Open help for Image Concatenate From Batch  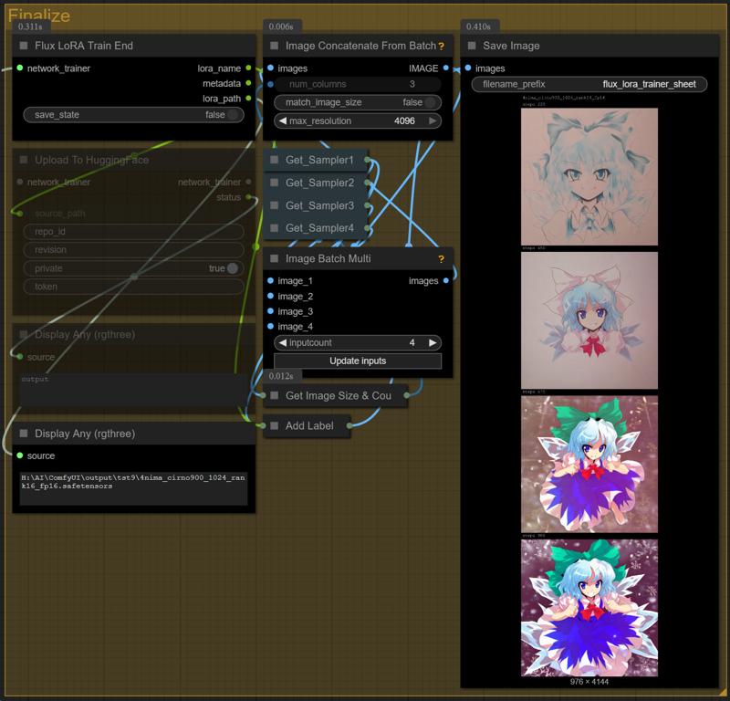point(441,47)
